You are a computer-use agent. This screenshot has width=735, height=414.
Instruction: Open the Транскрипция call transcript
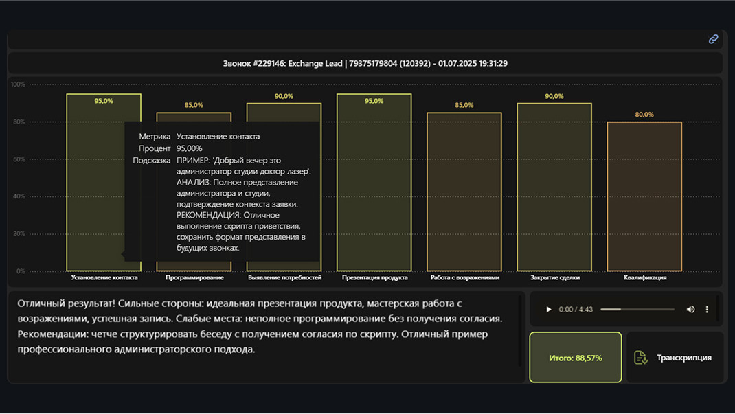[675, 358]
